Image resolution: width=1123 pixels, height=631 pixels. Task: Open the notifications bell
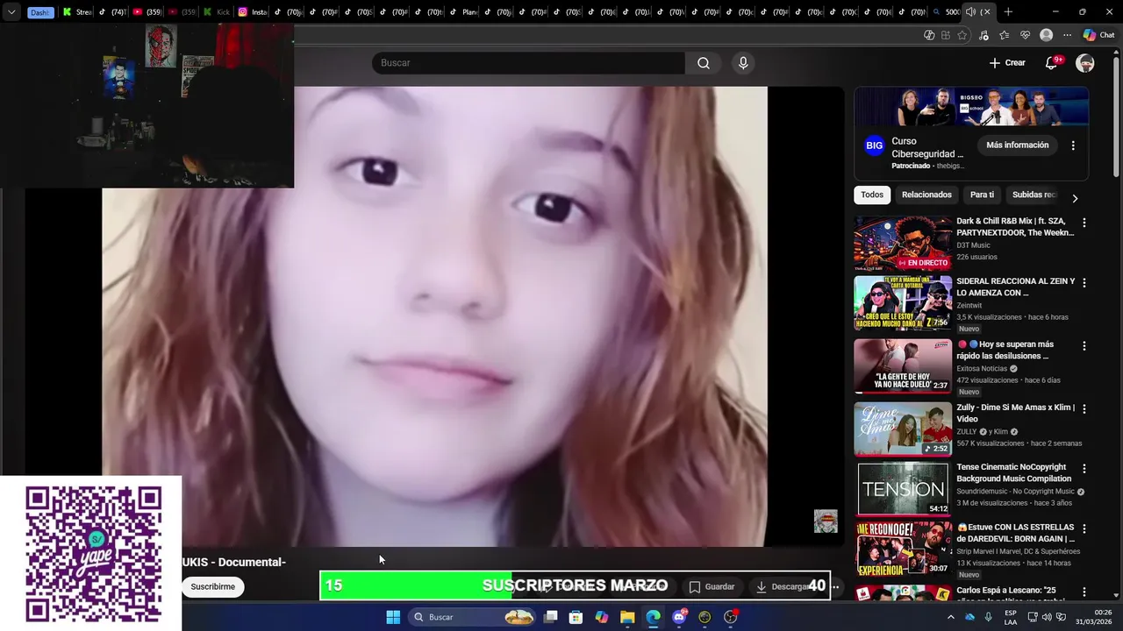click(x=1051, y=63)
